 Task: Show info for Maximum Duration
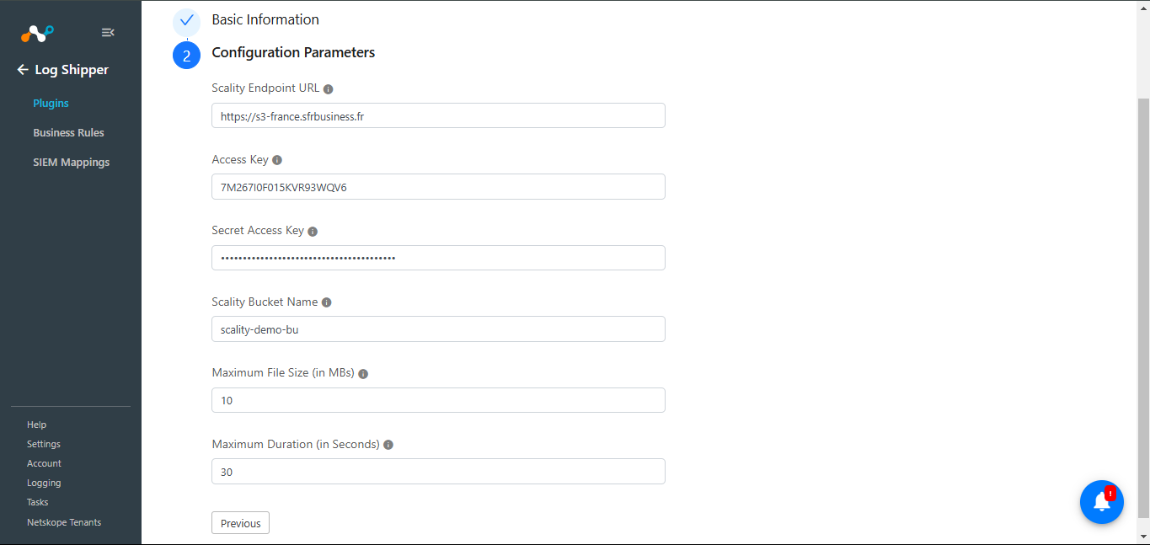tap(388, 445)
